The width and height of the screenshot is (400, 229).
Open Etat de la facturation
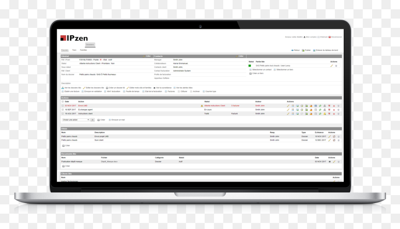coord(152,92)
